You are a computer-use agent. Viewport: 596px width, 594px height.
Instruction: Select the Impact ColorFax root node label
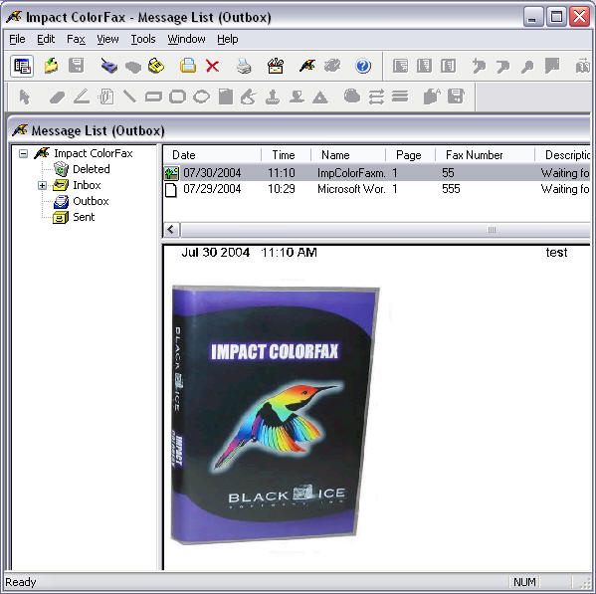coord(94,153)
